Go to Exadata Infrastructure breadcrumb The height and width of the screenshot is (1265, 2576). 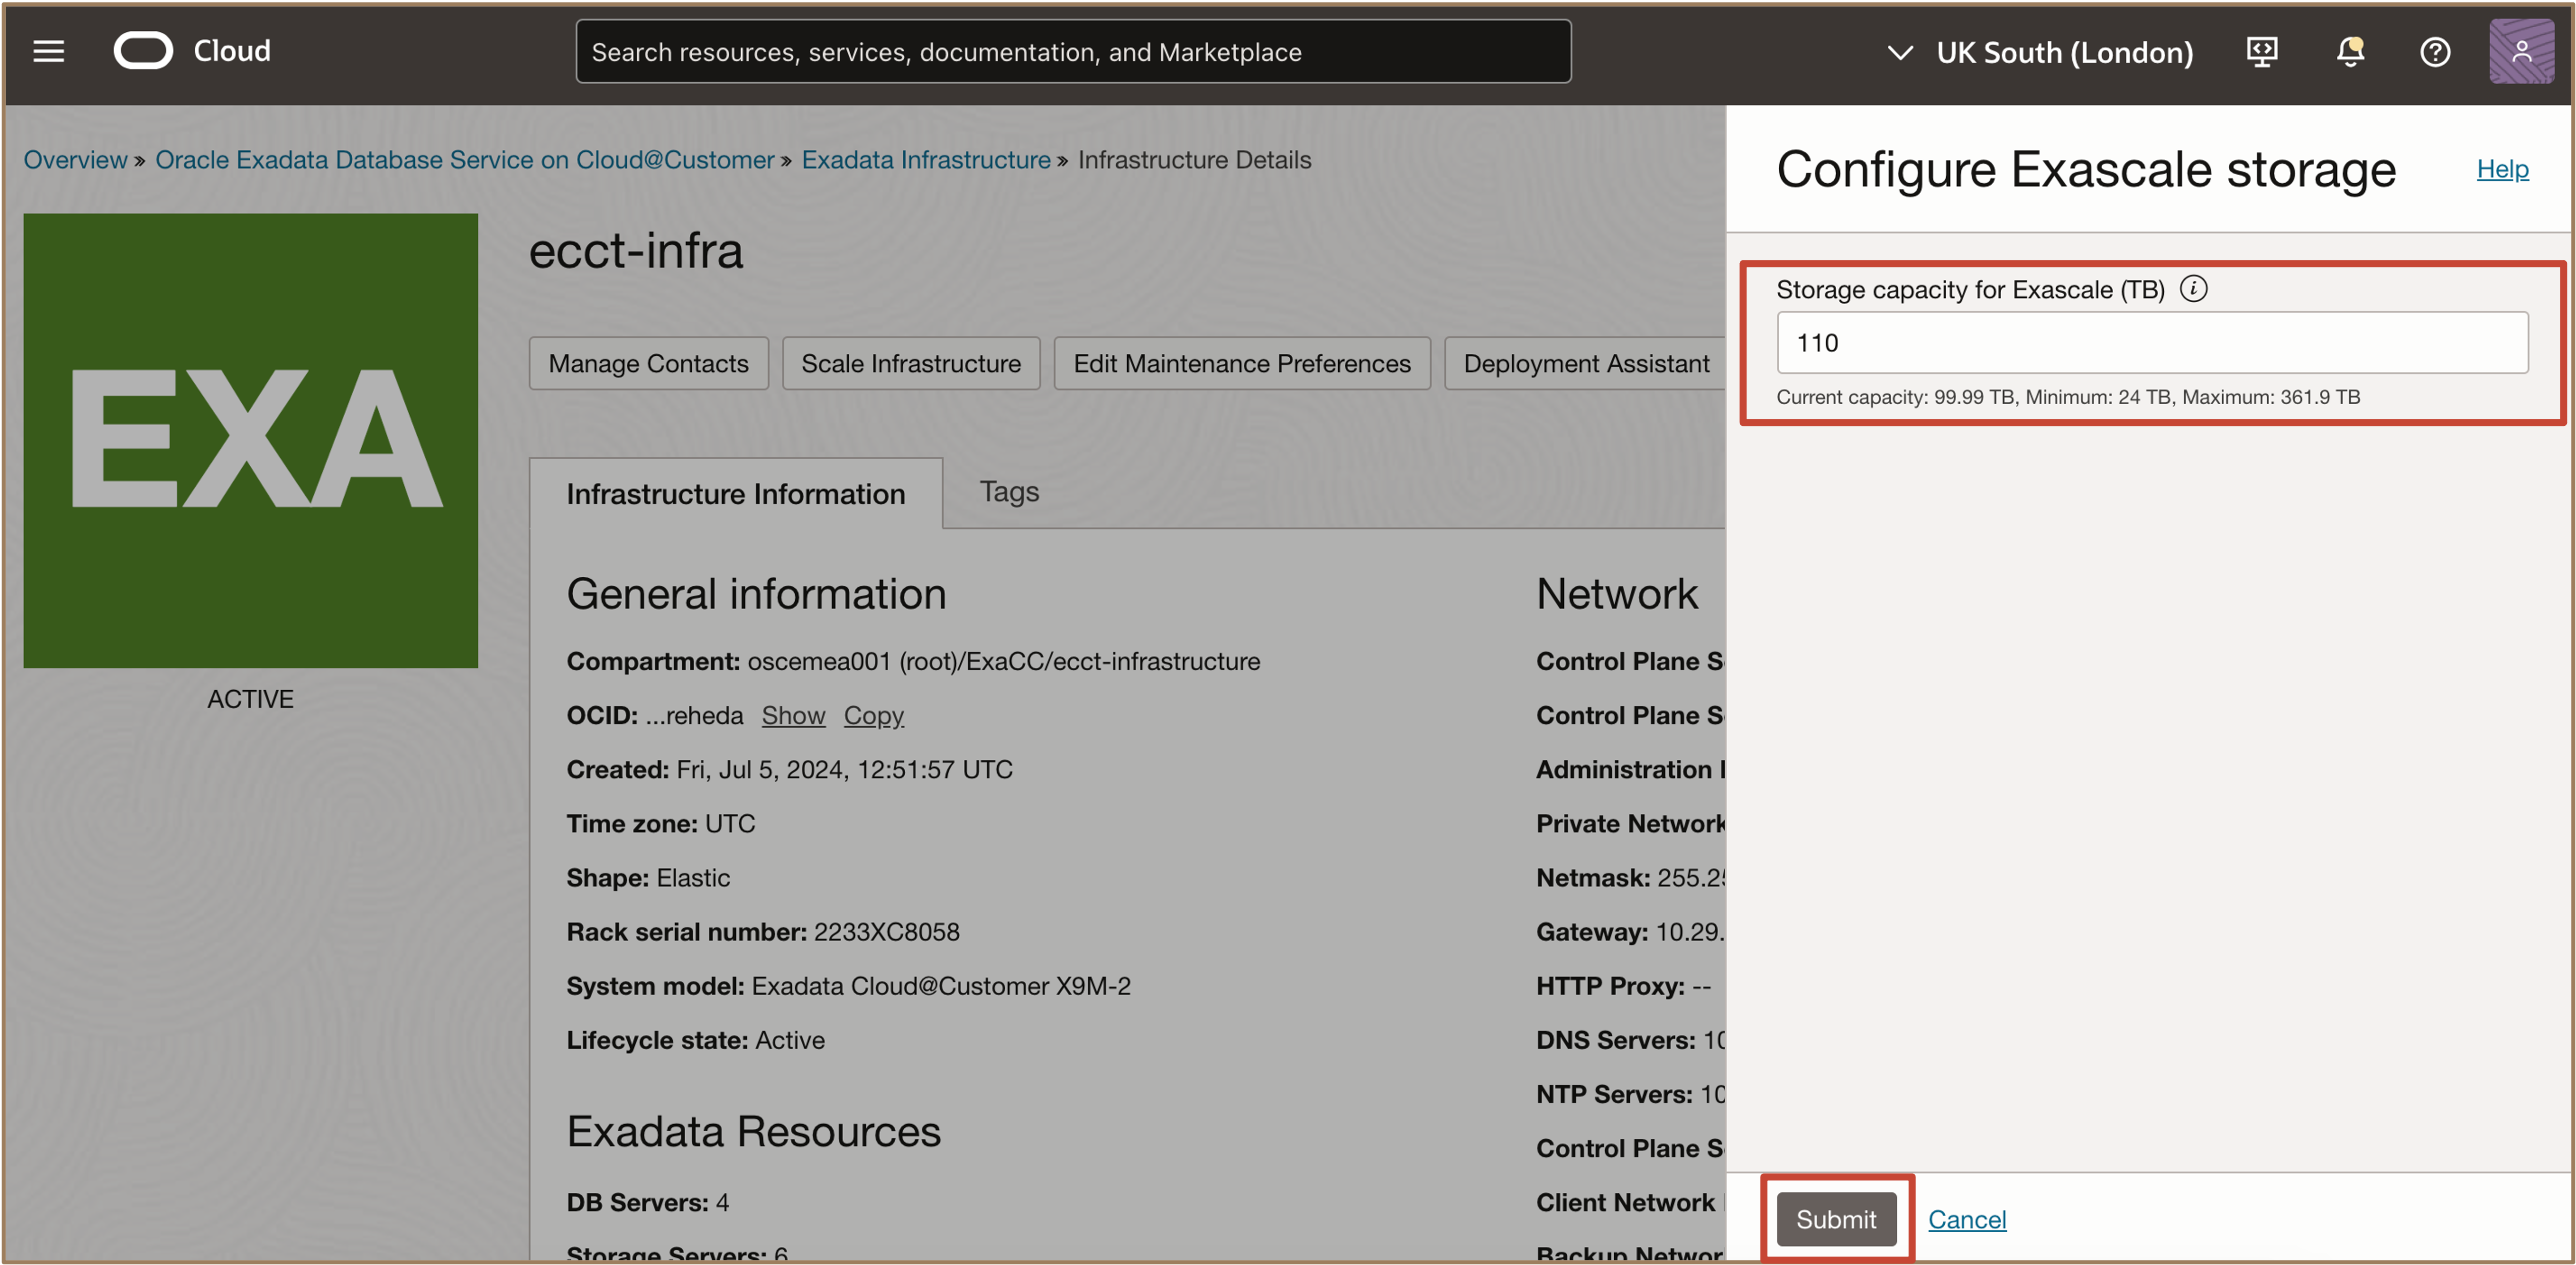925,160
